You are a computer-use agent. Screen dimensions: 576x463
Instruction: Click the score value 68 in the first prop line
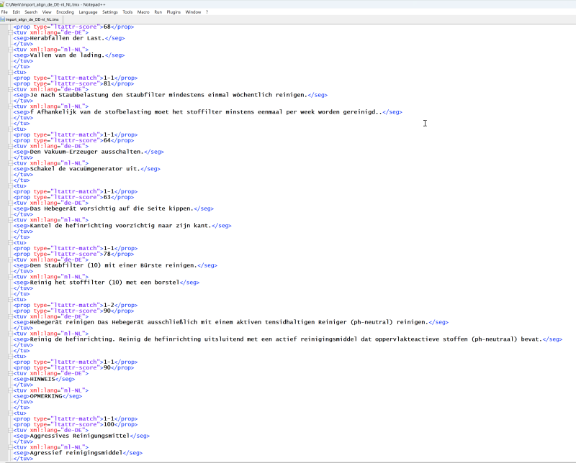pyautogui.click(x=107, y=27)
